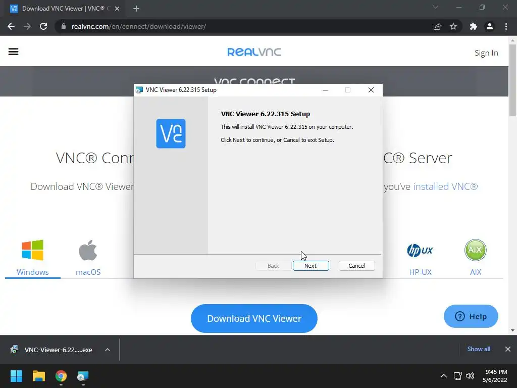Open the Windows Start menu

(x=16, y=376)
